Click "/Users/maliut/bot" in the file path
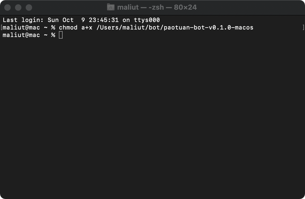The width and height of the screenshot is (305, 199). pyautogui.click(x=128, y=27)
